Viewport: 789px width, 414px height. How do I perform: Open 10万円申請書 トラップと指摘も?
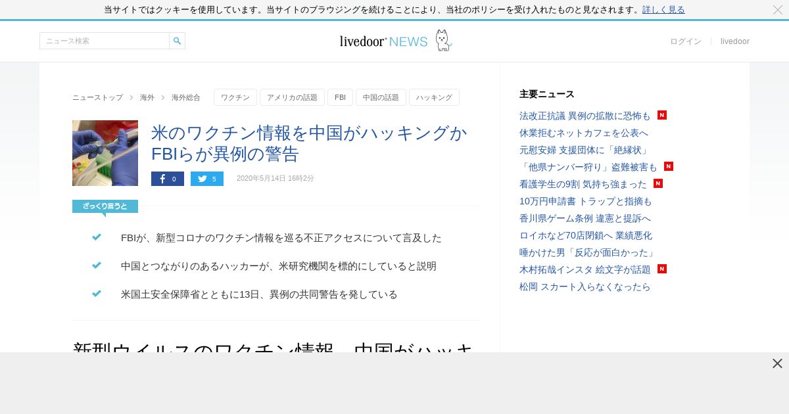tap(586, 201)
